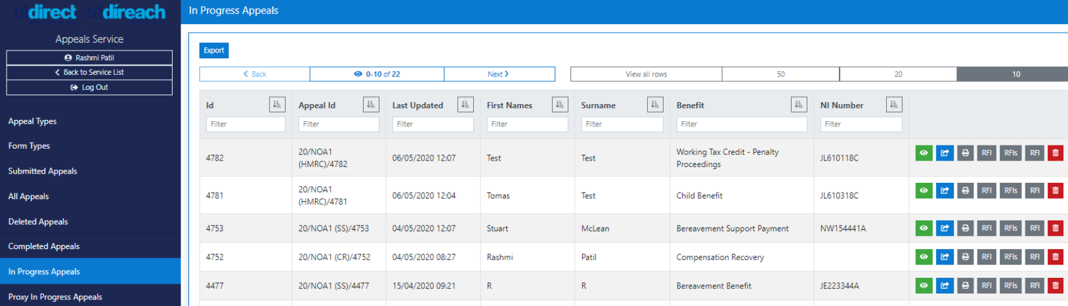The height and width of the screenshot is (306, 1068).
Task: Open the blue share icon for appeal 4782
Action: [x=945, y=153]
